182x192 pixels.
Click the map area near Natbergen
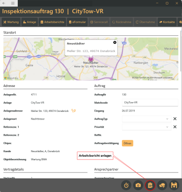click(141, 62)
